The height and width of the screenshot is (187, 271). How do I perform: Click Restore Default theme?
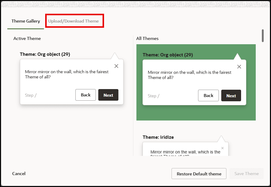pos(199,174)
